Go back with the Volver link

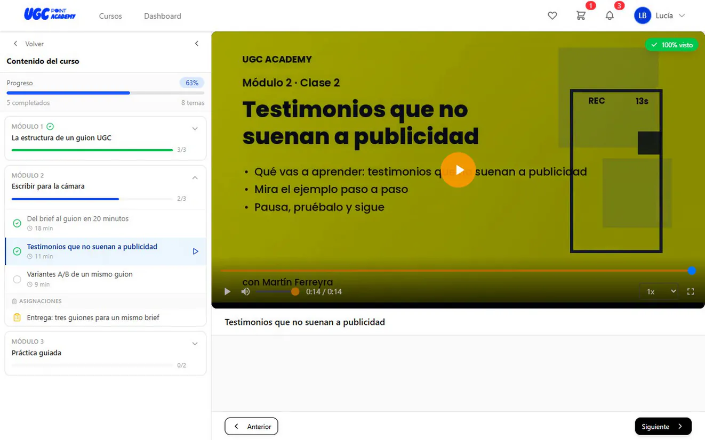[29, 44]
